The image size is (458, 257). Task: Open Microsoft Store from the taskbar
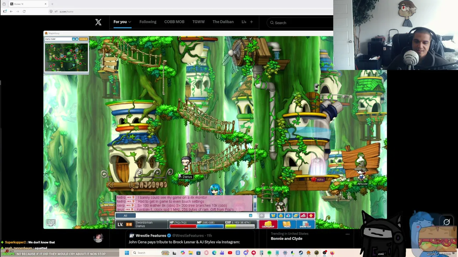pos(199,253)
